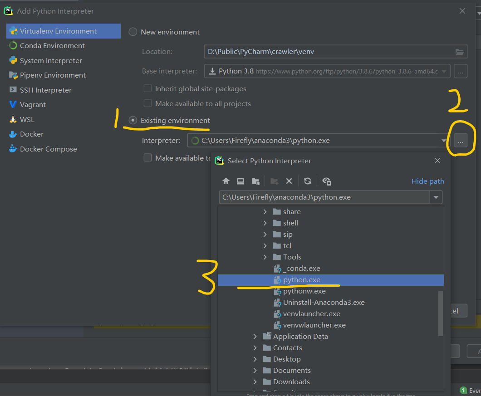Expand the tcl folder

point(265,246)
